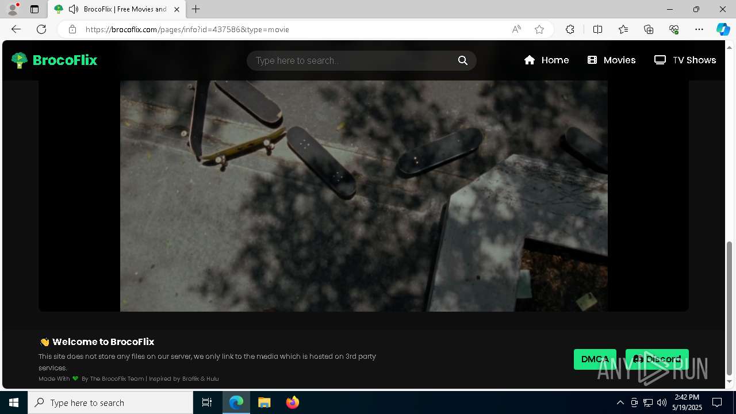
Task: Go back with browser back arrow
Action: 16,29
